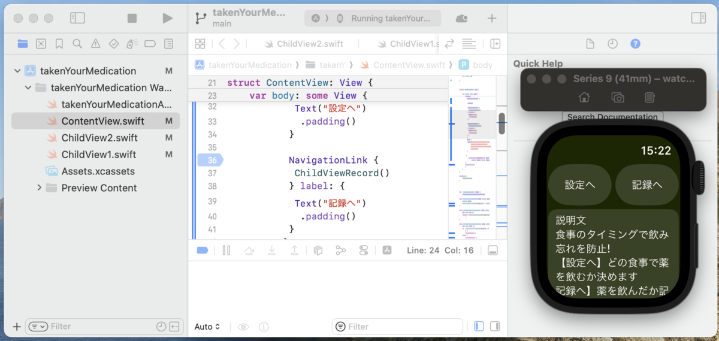719x341 pixels.
Task: Stop the running scheme
Action: pyautogui.click(x=132, y=19)
